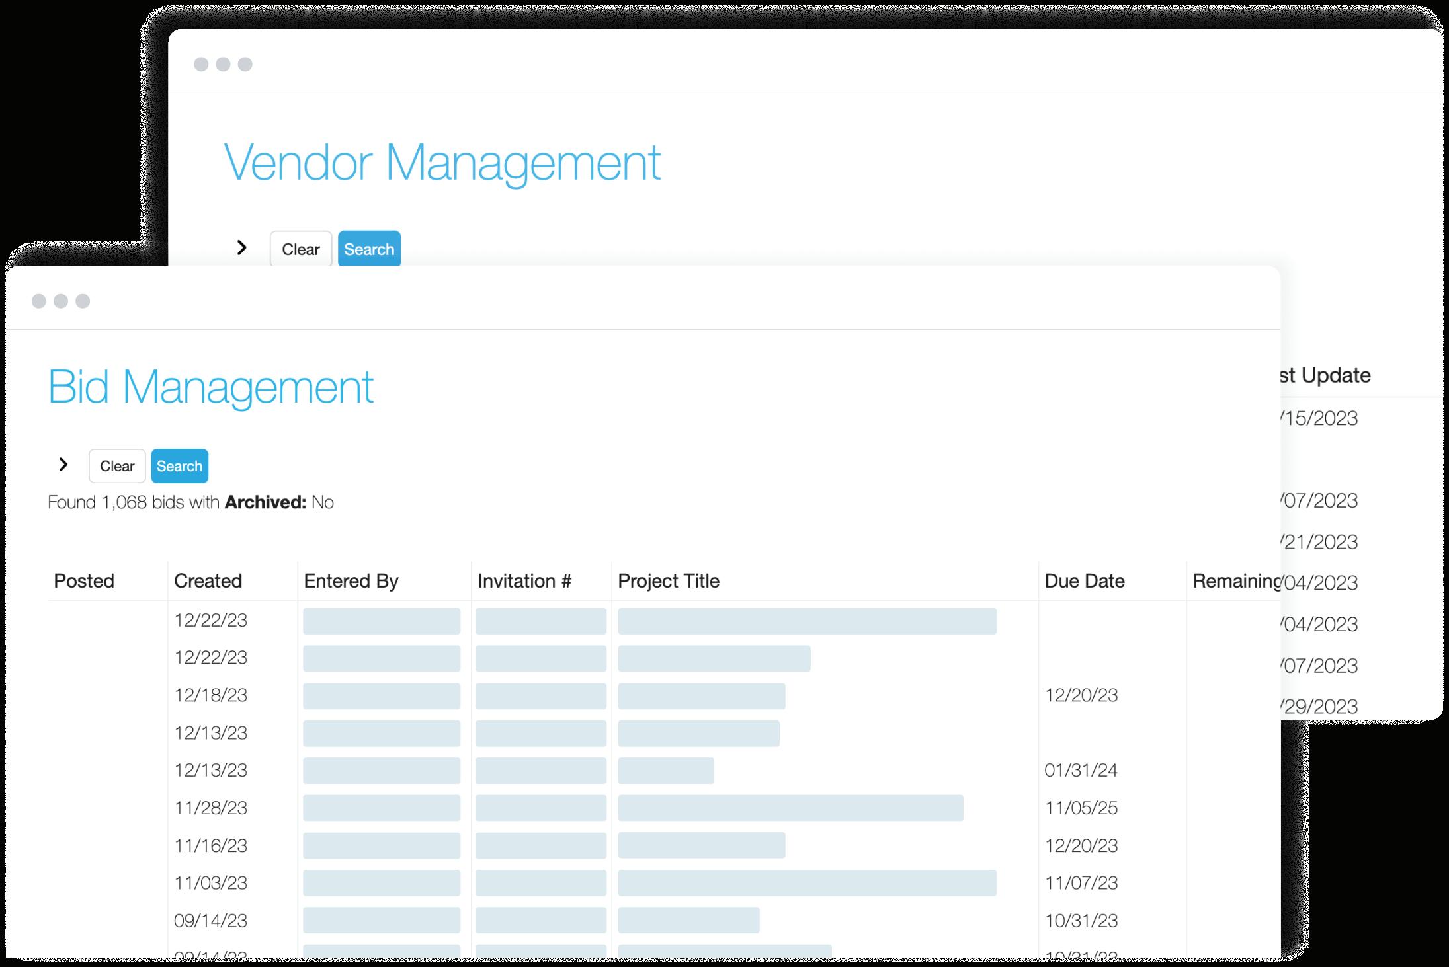This screenshot has width=1449, height=967.
Task: Expand Bid Management search filters chevron
Action: tap(63, 465)
